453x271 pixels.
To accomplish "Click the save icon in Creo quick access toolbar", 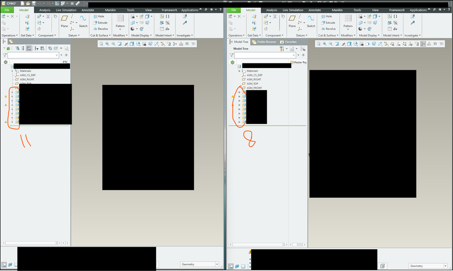I will pyautogui.click(x=34, y=4).
